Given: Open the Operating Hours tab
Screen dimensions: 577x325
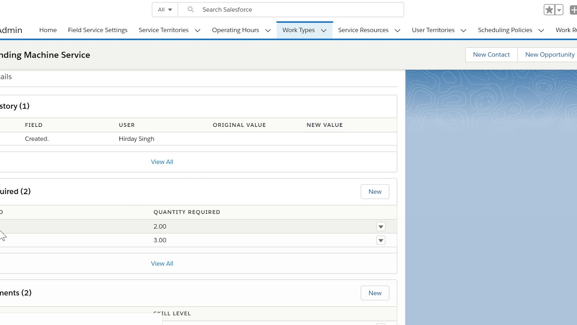Looking at the screenshot, I should point(235,30).
